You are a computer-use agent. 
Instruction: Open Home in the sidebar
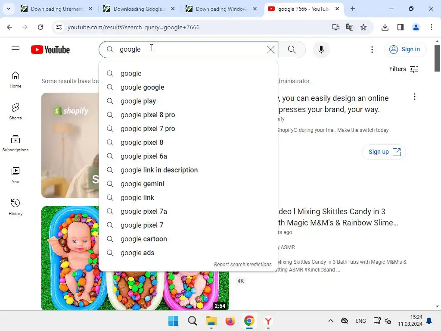16,80
